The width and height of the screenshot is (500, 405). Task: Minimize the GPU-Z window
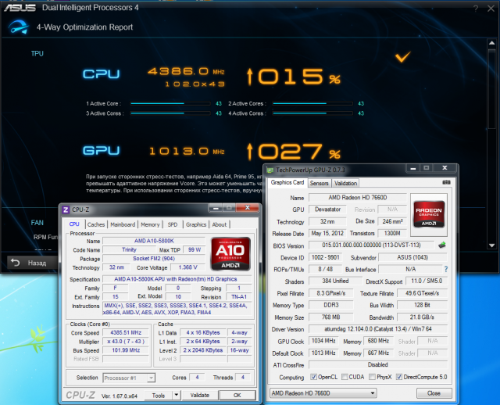click(x=413, y=168)
